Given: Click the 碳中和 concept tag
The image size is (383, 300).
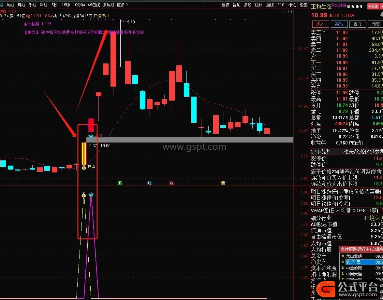Looking at the screenshot, I should 47,32.
